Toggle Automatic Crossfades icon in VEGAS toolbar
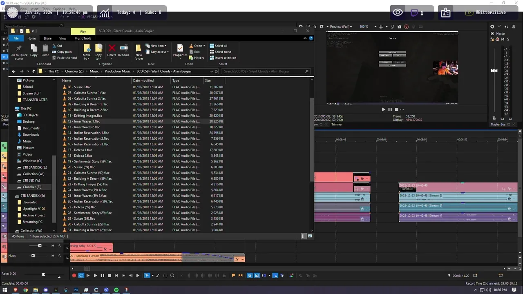523x294 pixels. pyautogui.click(x=257, y=276)
